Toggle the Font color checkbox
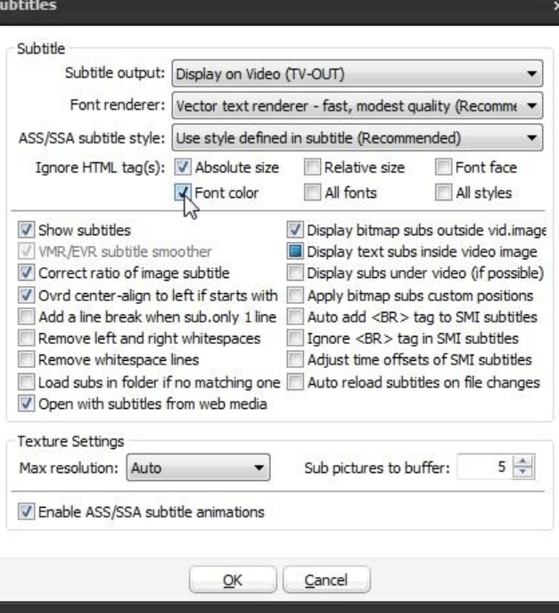This screenshot has height=613, width=559. tap(183, 192)
